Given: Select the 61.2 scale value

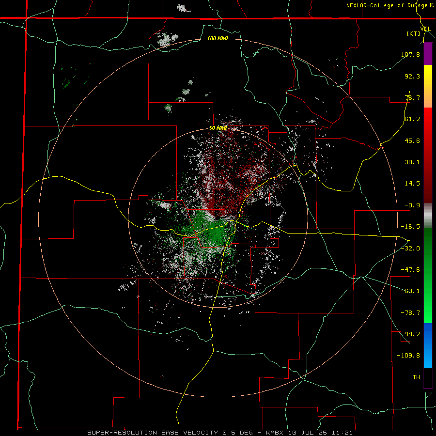Looking at the screenshot, I should coord(412,119).
